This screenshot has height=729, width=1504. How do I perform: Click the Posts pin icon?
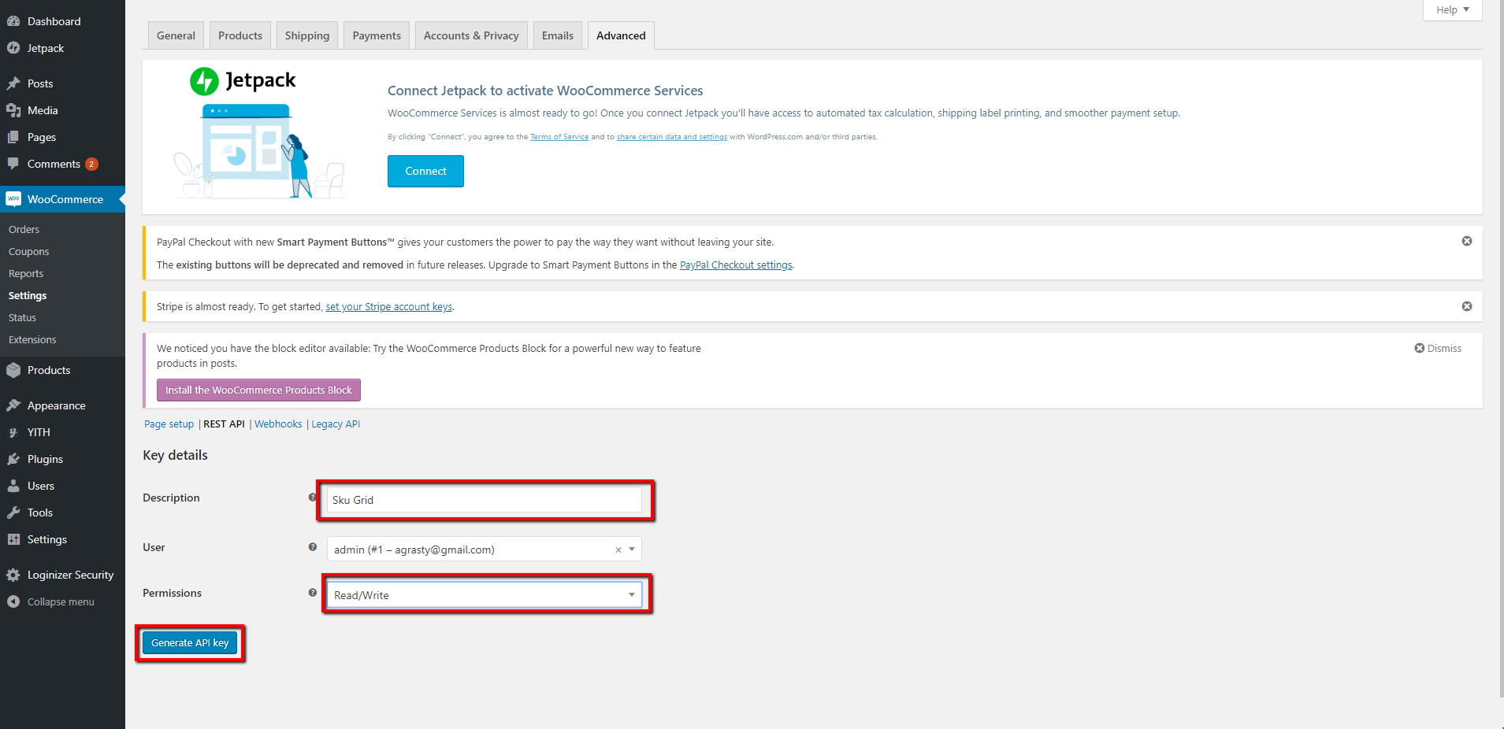pos(13,83)
